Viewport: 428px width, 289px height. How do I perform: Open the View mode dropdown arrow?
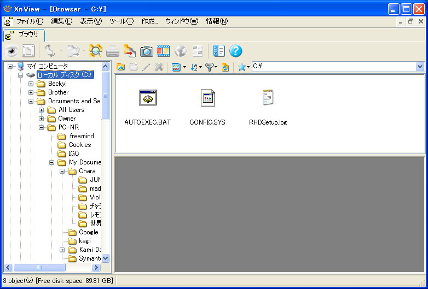pyautogui.click(x=185, y=67)
